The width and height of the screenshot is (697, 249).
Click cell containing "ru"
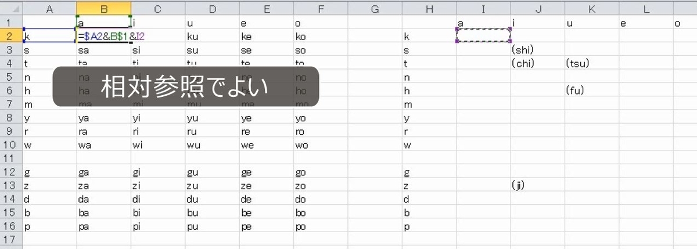(x=212, y=131)
